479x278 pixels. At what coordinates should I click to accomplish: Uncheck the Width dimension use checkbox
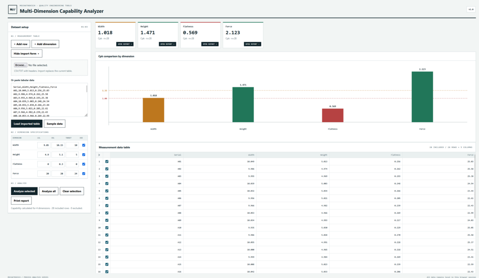(x=84, y=145)
